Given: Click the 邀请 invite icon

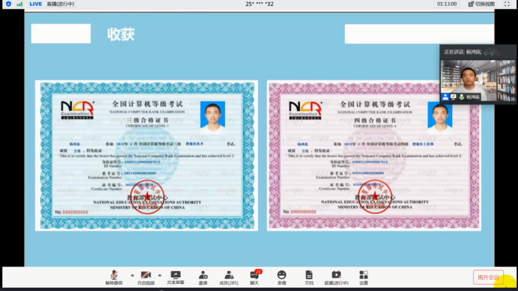Looking at the screenshot, I should pyautogui.click(x=203, y=278).
